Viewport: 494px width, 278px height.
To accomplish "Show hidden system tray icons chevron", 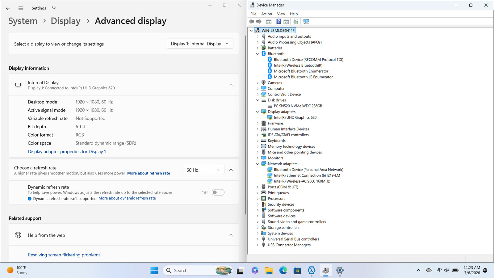I will 418,270.
